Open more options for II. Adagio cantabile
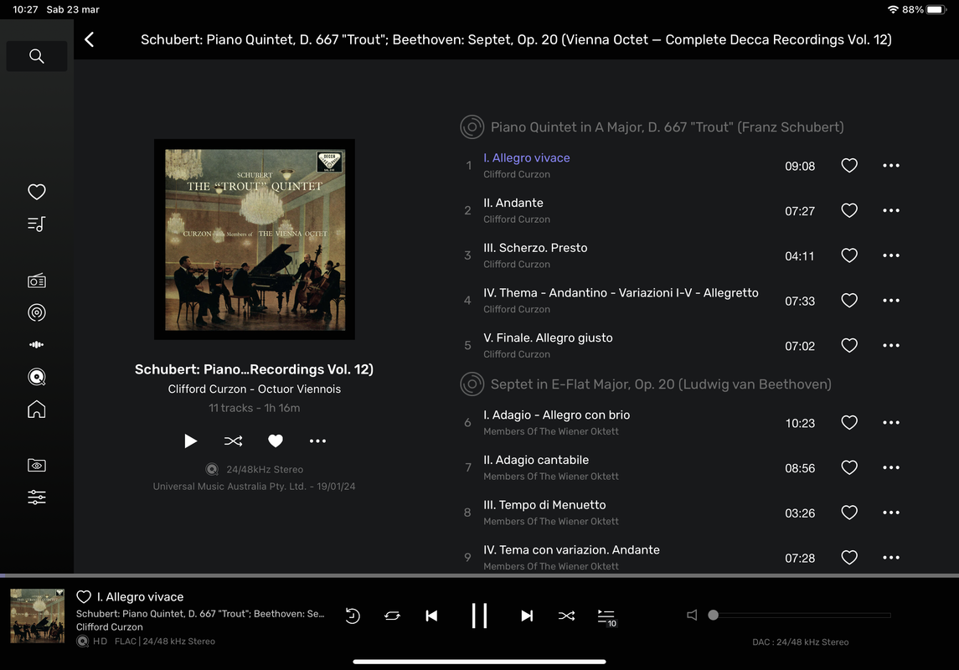Viewport: 959px width, 670px height. tap(891, 467)
